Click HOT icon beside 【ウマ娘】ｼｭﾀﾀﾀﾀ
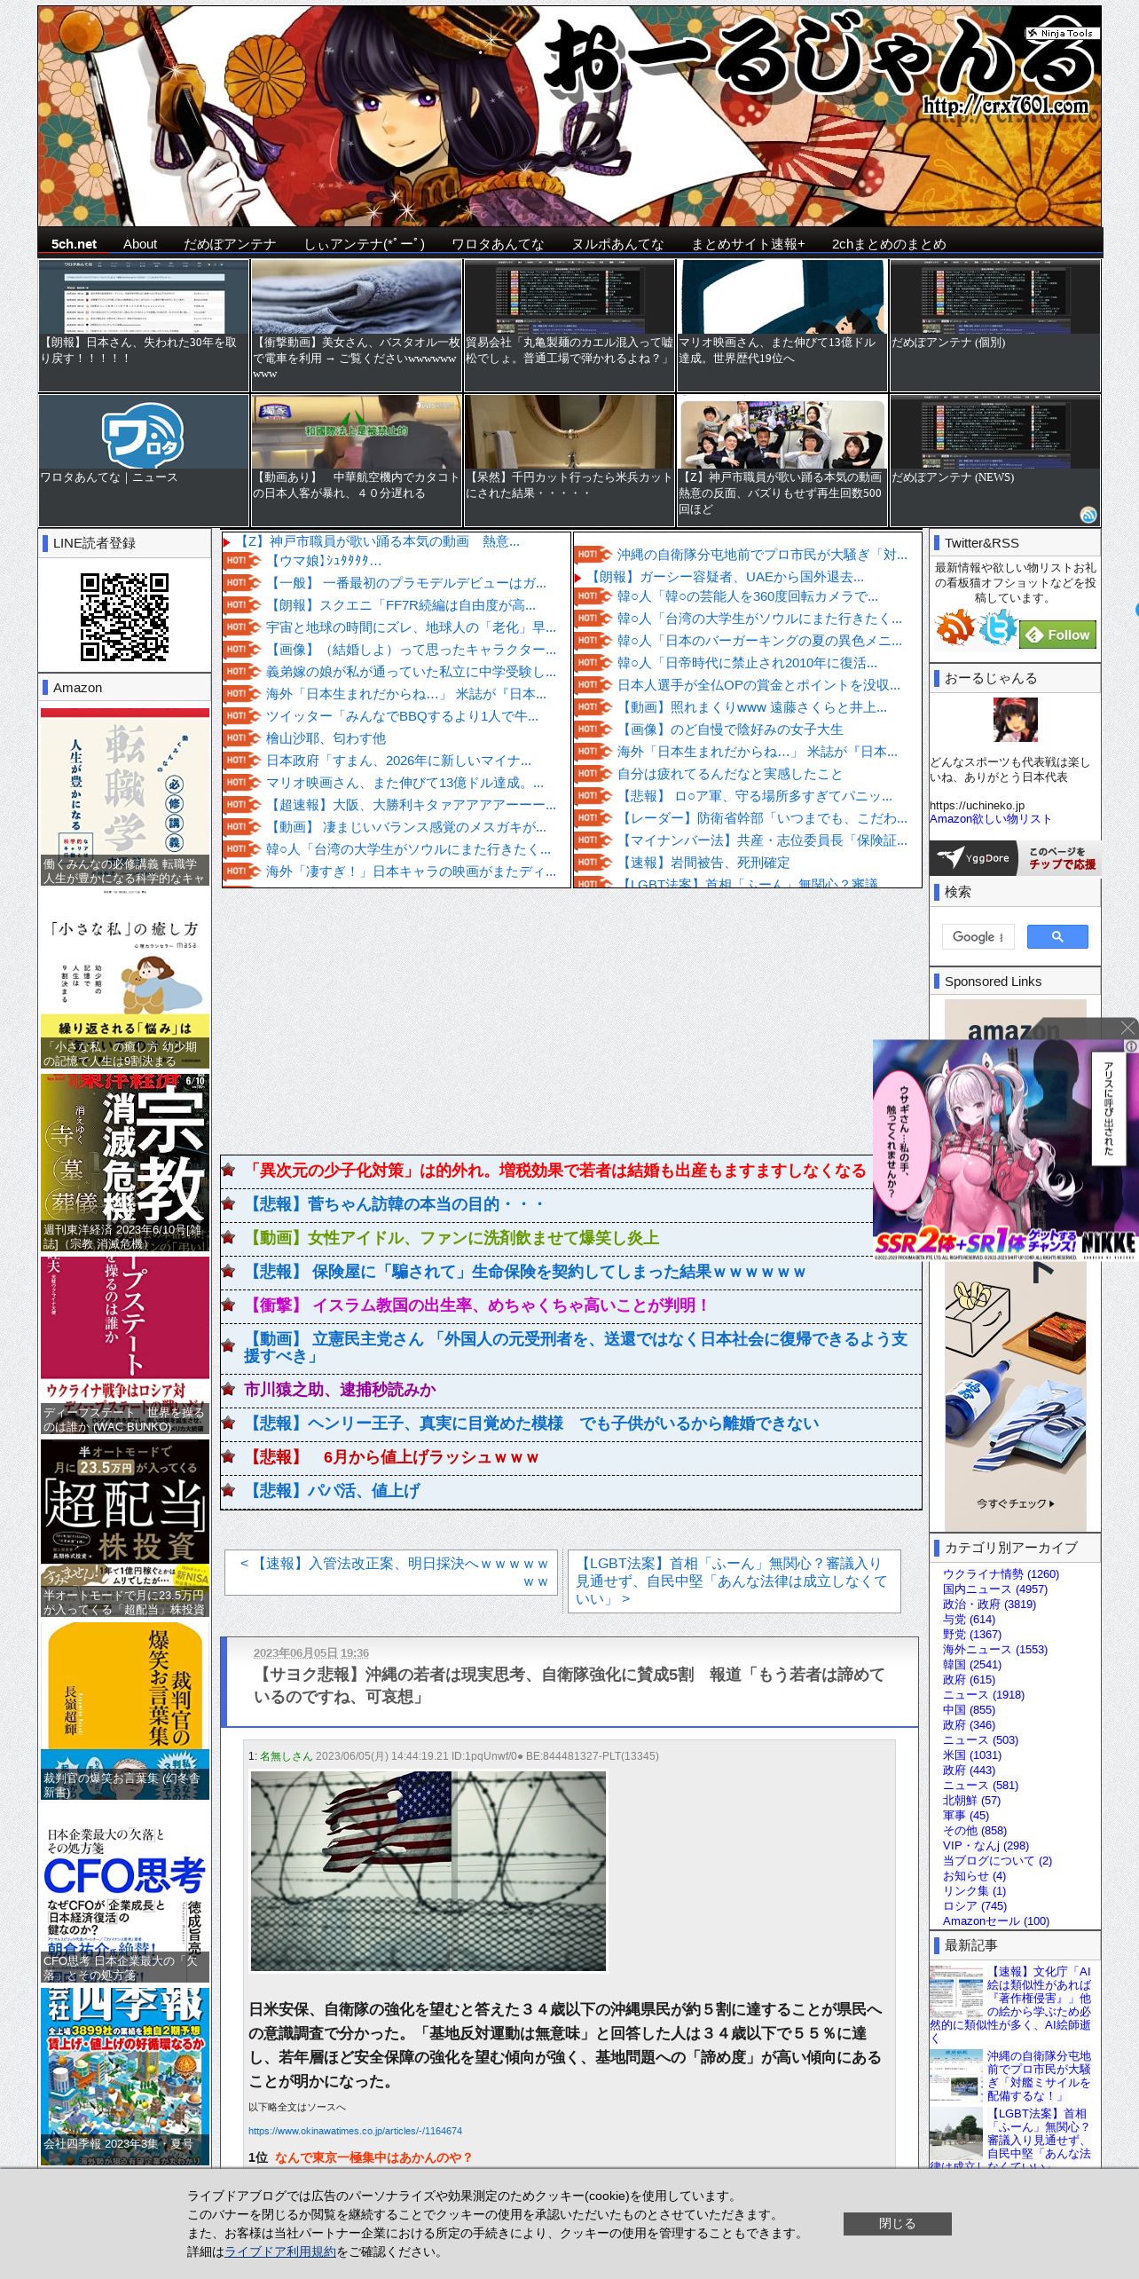Screen dimensions: 1139x2279 pyautogui.click(x=241, y=561)
